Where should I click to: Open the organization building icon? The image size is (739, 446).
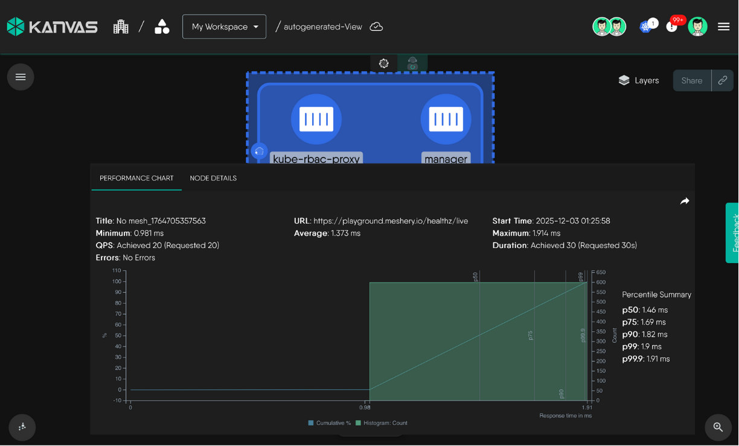pos(121,27)
